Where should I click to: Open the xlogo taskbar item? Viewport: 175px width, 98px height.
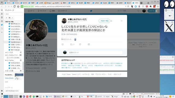tap(115, 97)
